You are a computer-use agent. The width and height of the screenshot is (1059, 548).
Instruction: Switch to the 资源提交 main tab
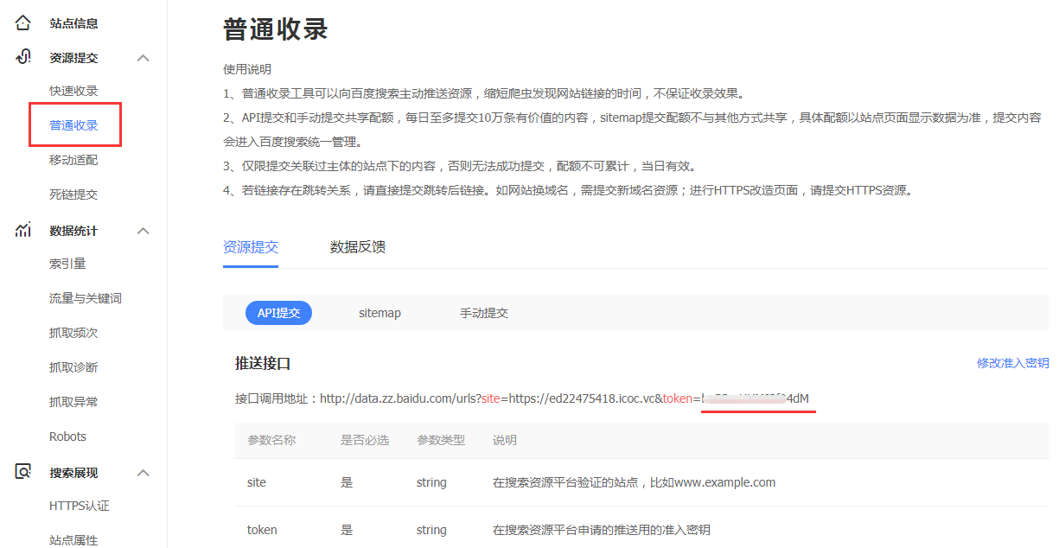pyautogui.click(x=251, y=247)
